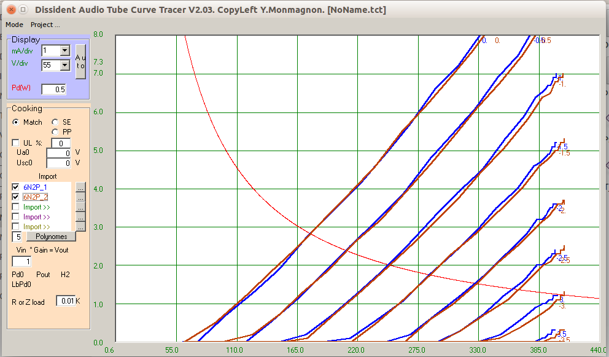Expand the mA/div dropdown
This screenshot has width=609, height=357.
tap(64, 51)
